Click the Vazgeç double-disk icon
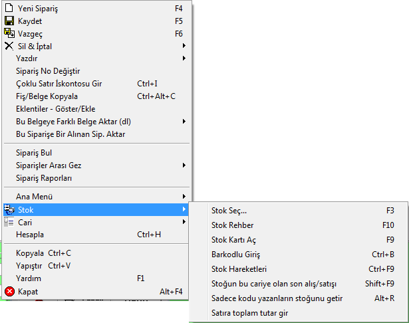 (x=9, y=33)
